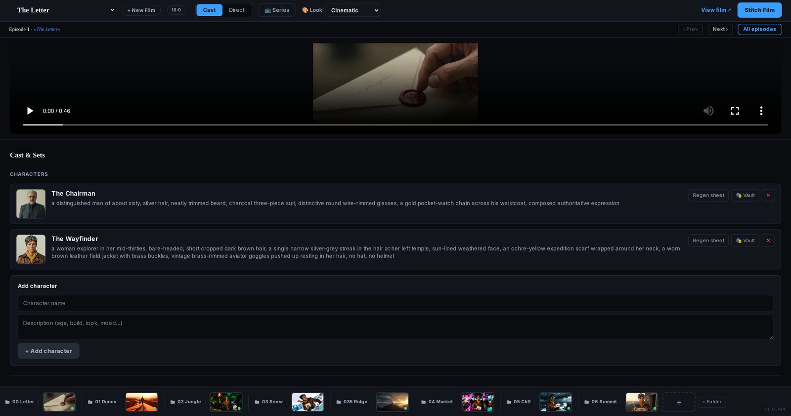
Task: Enter fullscreen video mode
Action: [x=735, y=111]
